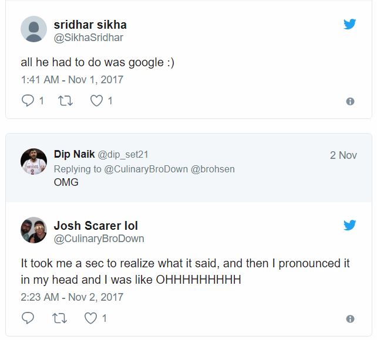Show info icon on sridhar sikha's tweet

[x=350, y=101]
